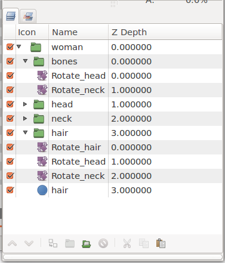
Task: Click the Rotate_hair rotate layer icon
Action: pyautogui.click(x=42, y=147)
